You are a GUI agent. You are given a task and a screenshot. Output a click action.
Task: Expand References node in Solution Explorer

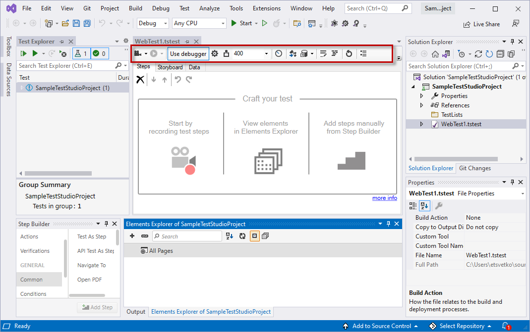421,105
